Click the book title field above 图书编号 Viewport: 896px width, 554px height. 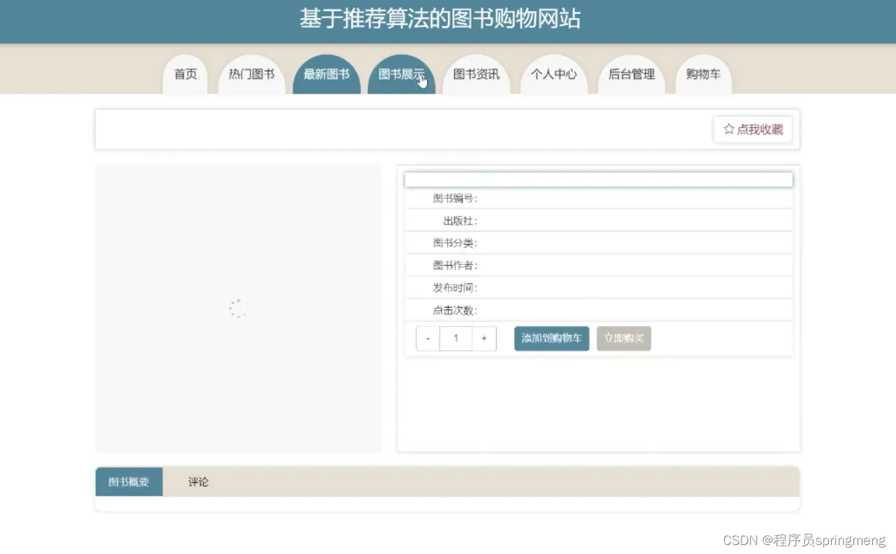[598, 179]
